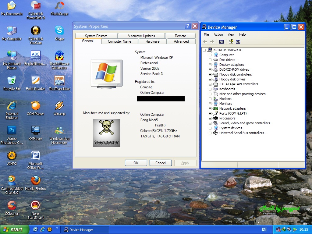Click Device Manager back arrow toolbar icon

click(x=205, y=42)
